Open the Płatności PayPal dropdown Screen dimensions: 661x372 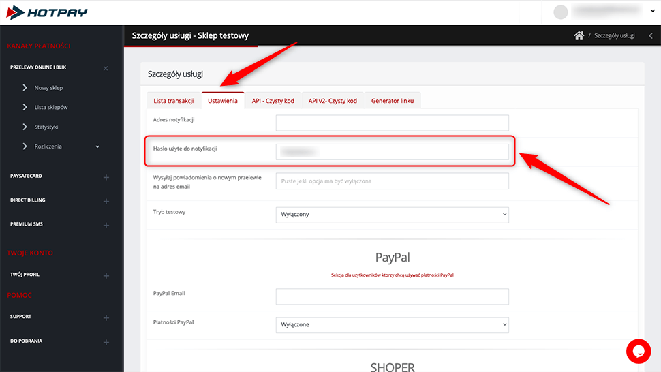click(392, 325)
